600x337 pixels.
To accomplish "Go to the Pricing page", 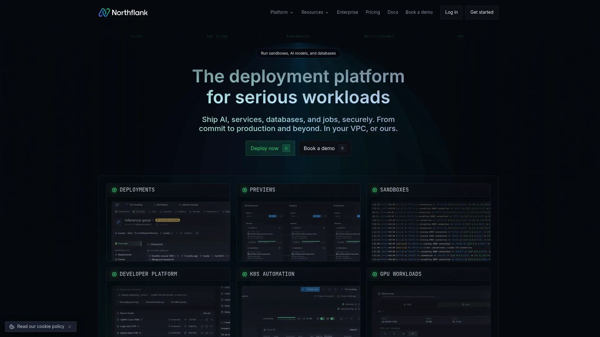I will 373,12.
